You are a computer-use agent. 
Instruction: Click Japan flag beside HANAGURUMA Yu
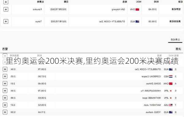coord(171,91)
